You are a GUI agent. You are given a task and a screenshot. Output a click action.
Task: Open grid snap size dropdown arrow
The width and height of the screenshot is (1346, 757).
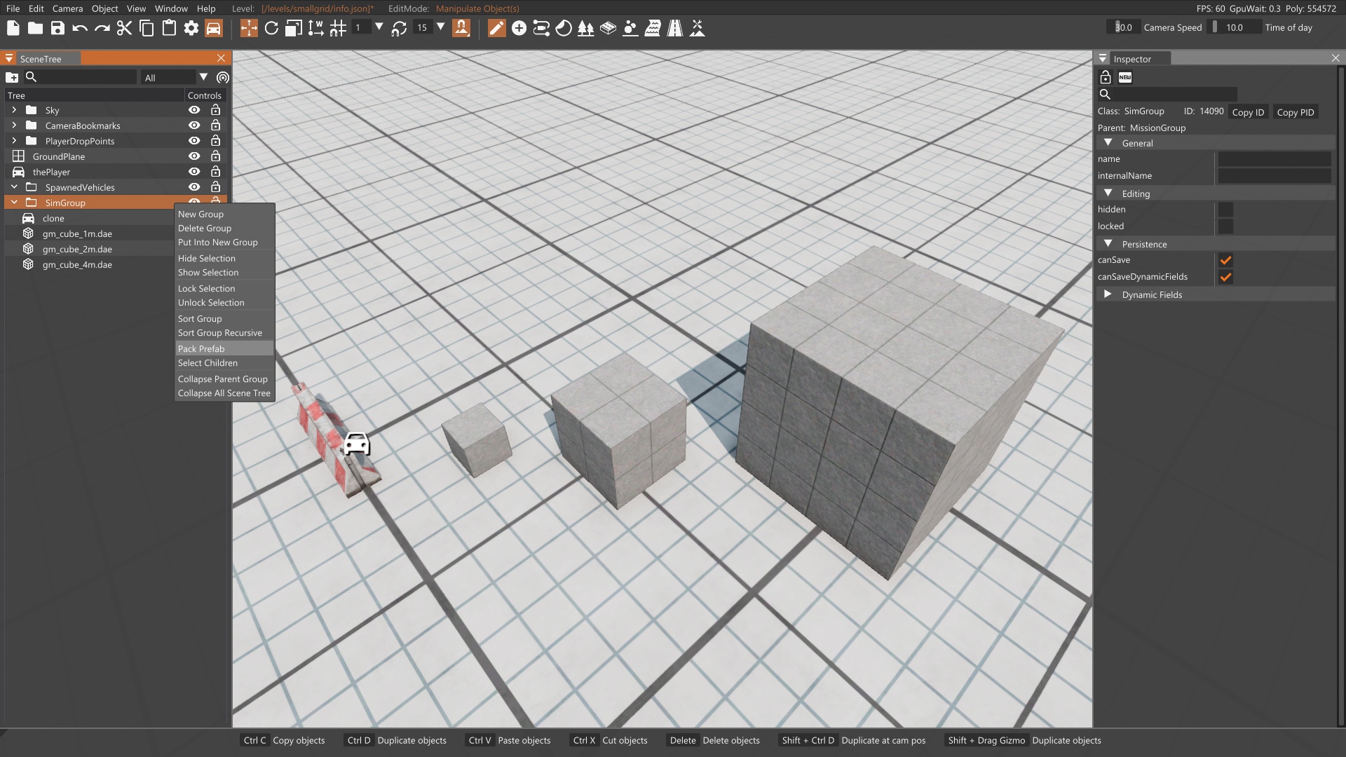pos(379,27)
